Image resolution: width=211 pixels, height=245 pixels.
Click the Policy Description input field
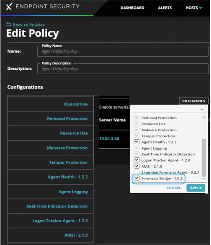123,69
